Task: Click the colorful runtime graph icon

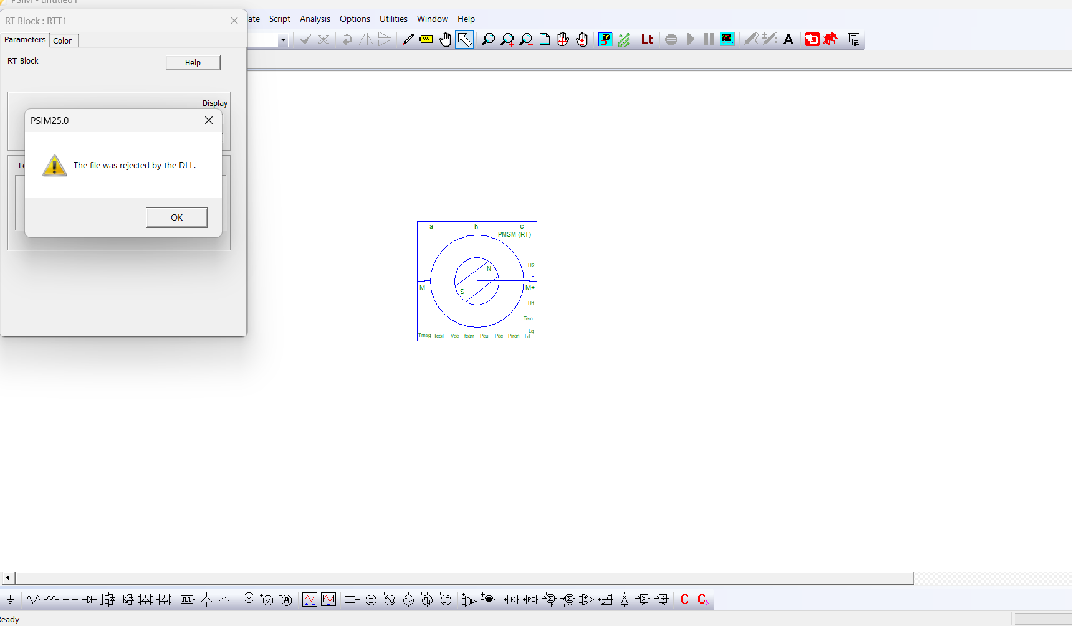Action: [605, 39]
